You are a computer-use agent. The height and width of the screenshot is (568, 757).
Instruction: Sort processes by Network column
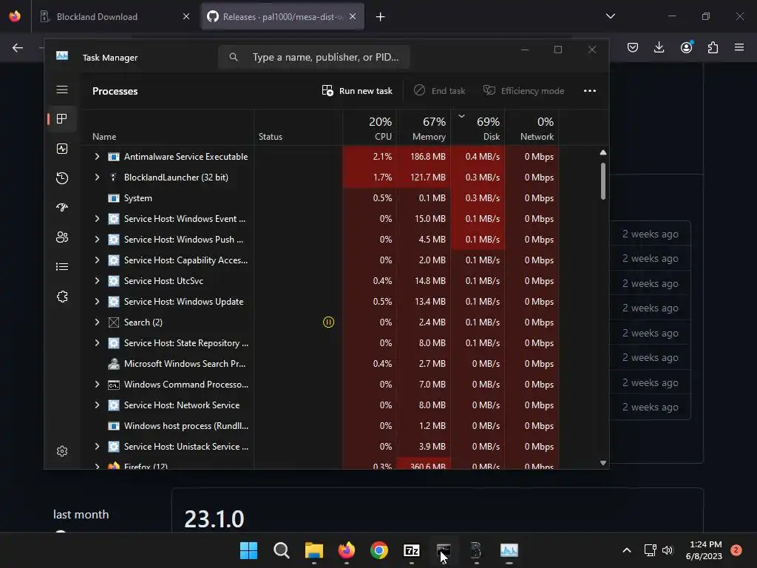(532, 128)
